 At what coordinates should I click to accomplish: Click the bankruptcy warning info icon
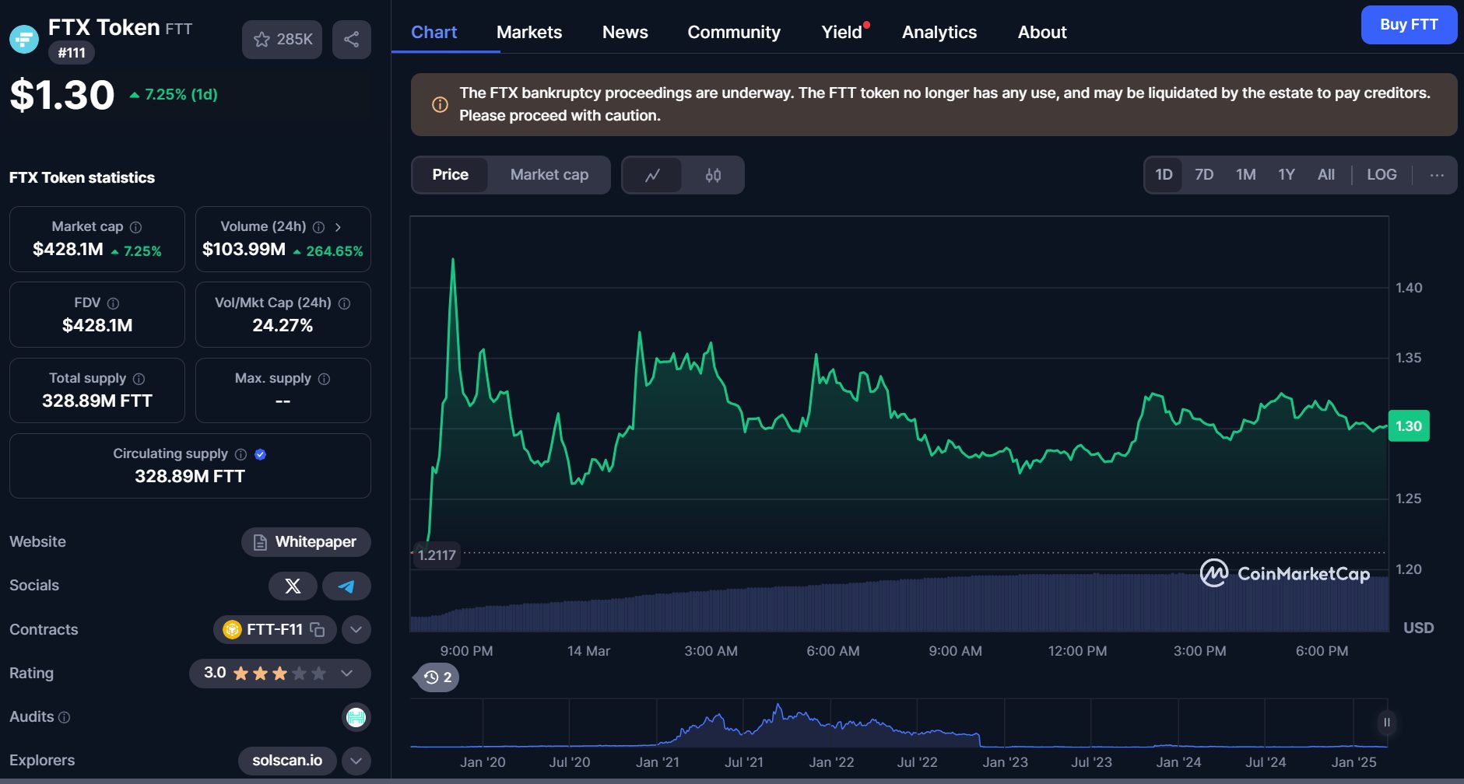[440, 104]
